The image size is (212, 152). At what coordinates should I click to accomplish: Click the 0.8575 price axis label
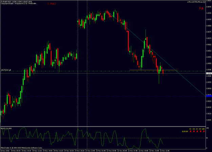point(209,32)
